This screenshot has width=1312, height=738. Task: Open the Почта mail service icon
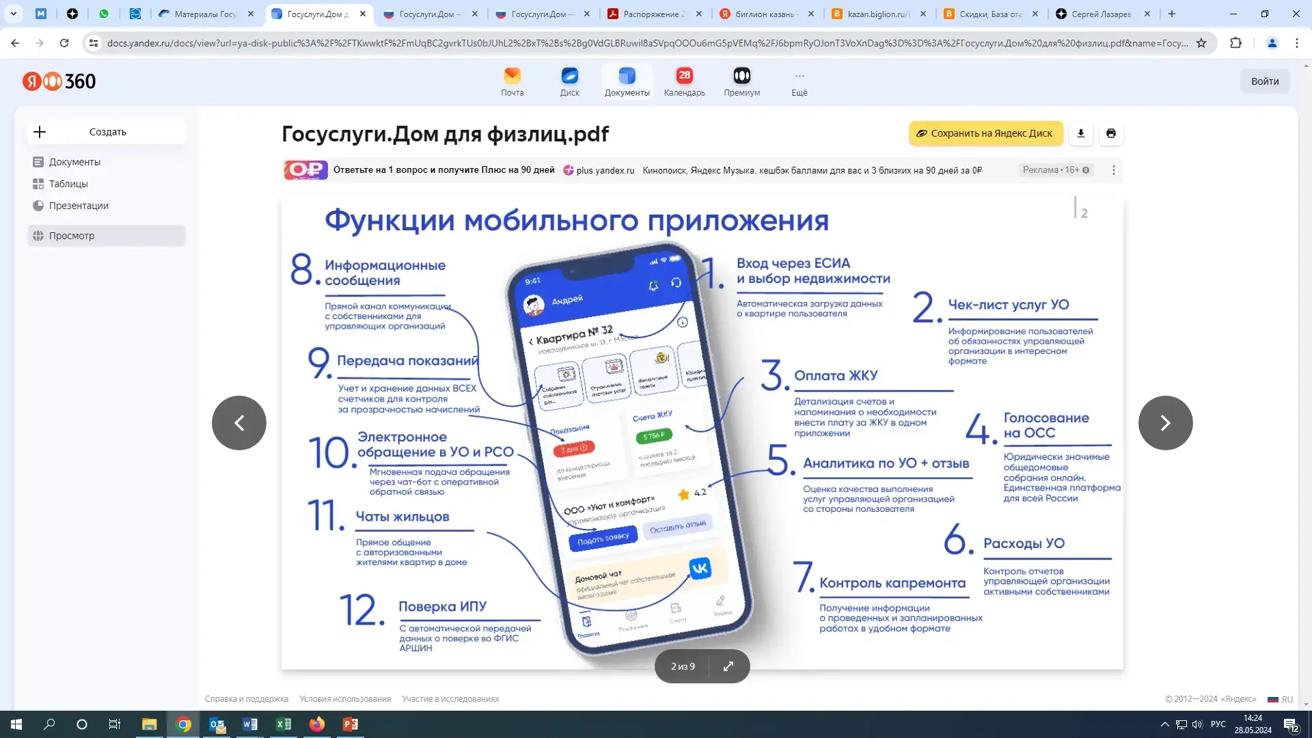point(512,81)
